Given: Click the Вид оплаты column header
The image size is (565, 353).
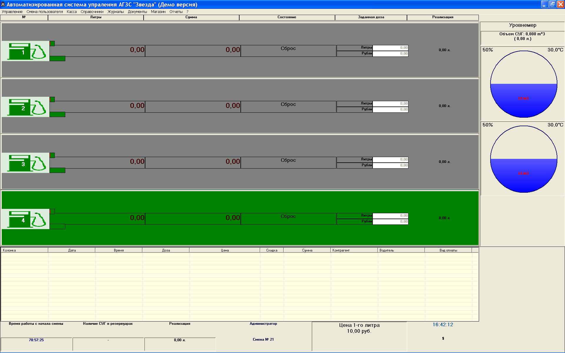Looking at the screenshot, I should 448,250.
